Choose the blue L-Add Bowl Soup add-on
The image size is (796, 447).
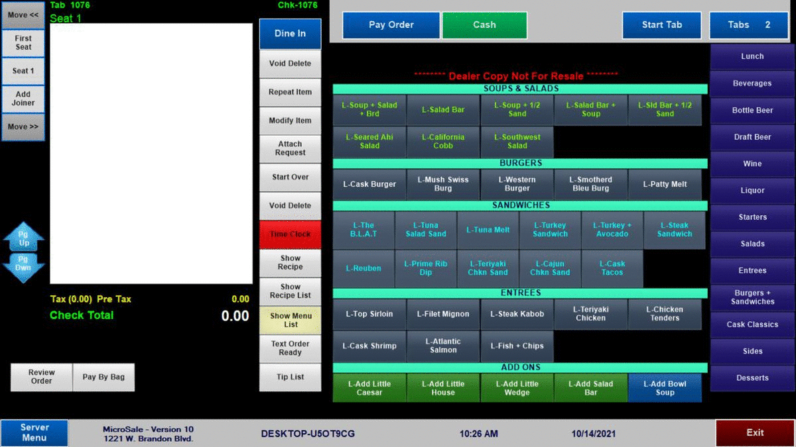(x=665, y=388)
